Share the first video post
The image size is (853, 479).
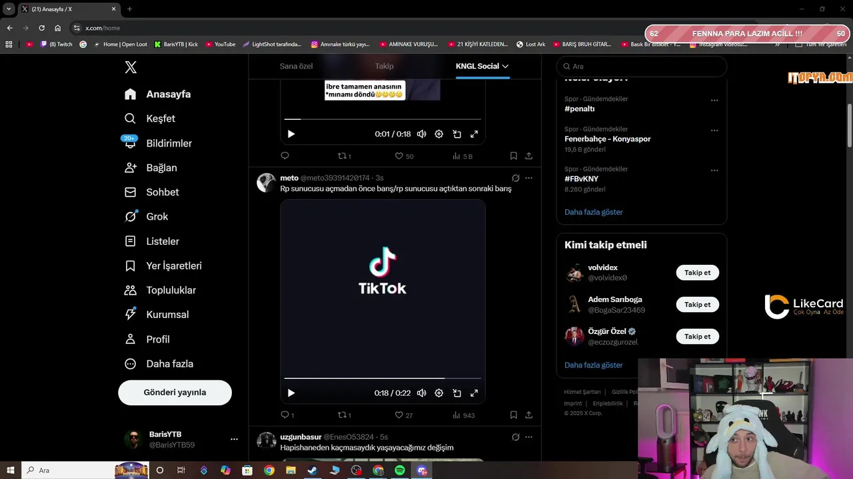[x=528, y=156]
